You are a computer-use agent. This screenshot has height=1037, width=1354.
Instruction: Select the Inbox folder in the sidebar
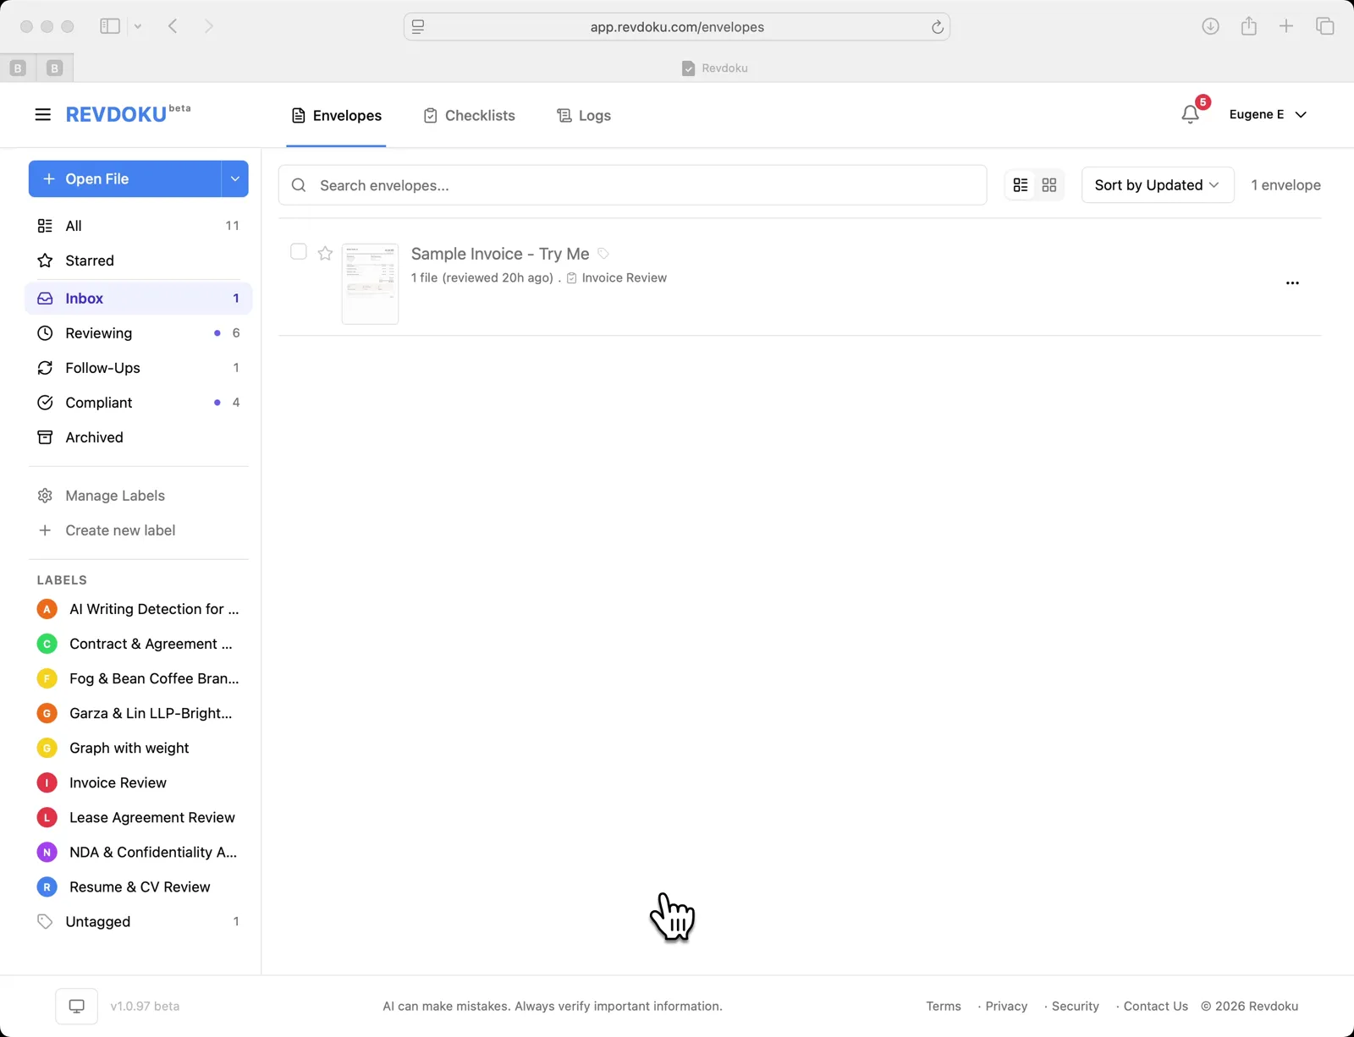(82, 298)
